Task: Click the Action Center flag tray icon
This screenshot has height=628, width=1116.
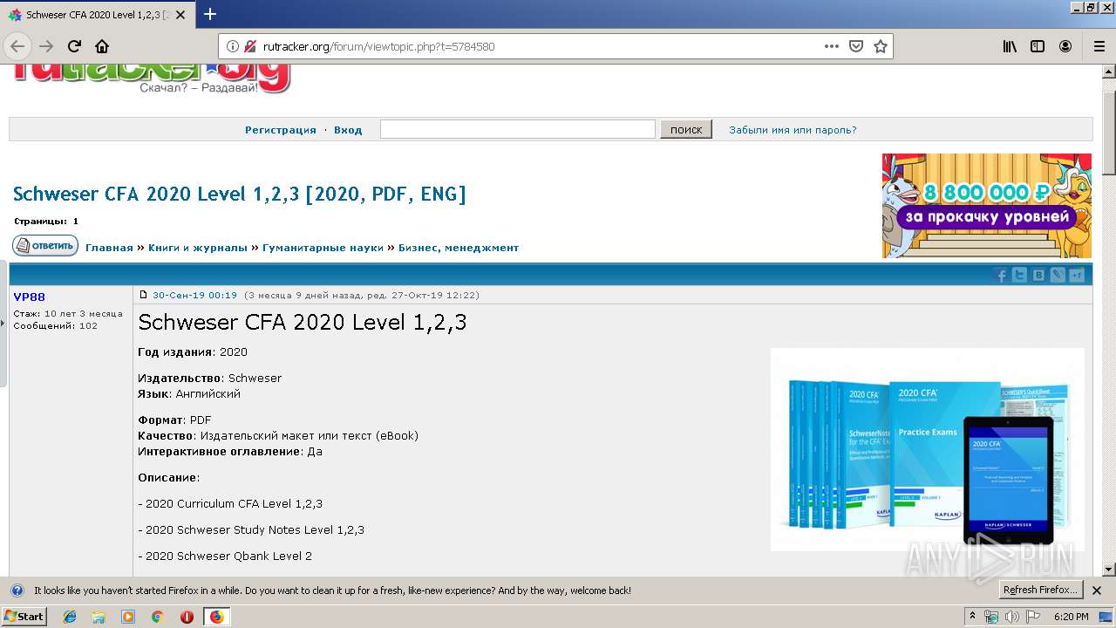Action: (1031, 617)
